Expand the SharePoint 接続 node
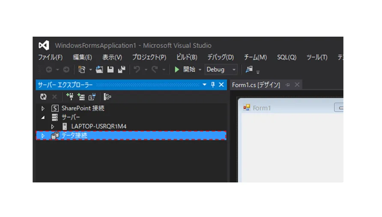 [43, 108]
